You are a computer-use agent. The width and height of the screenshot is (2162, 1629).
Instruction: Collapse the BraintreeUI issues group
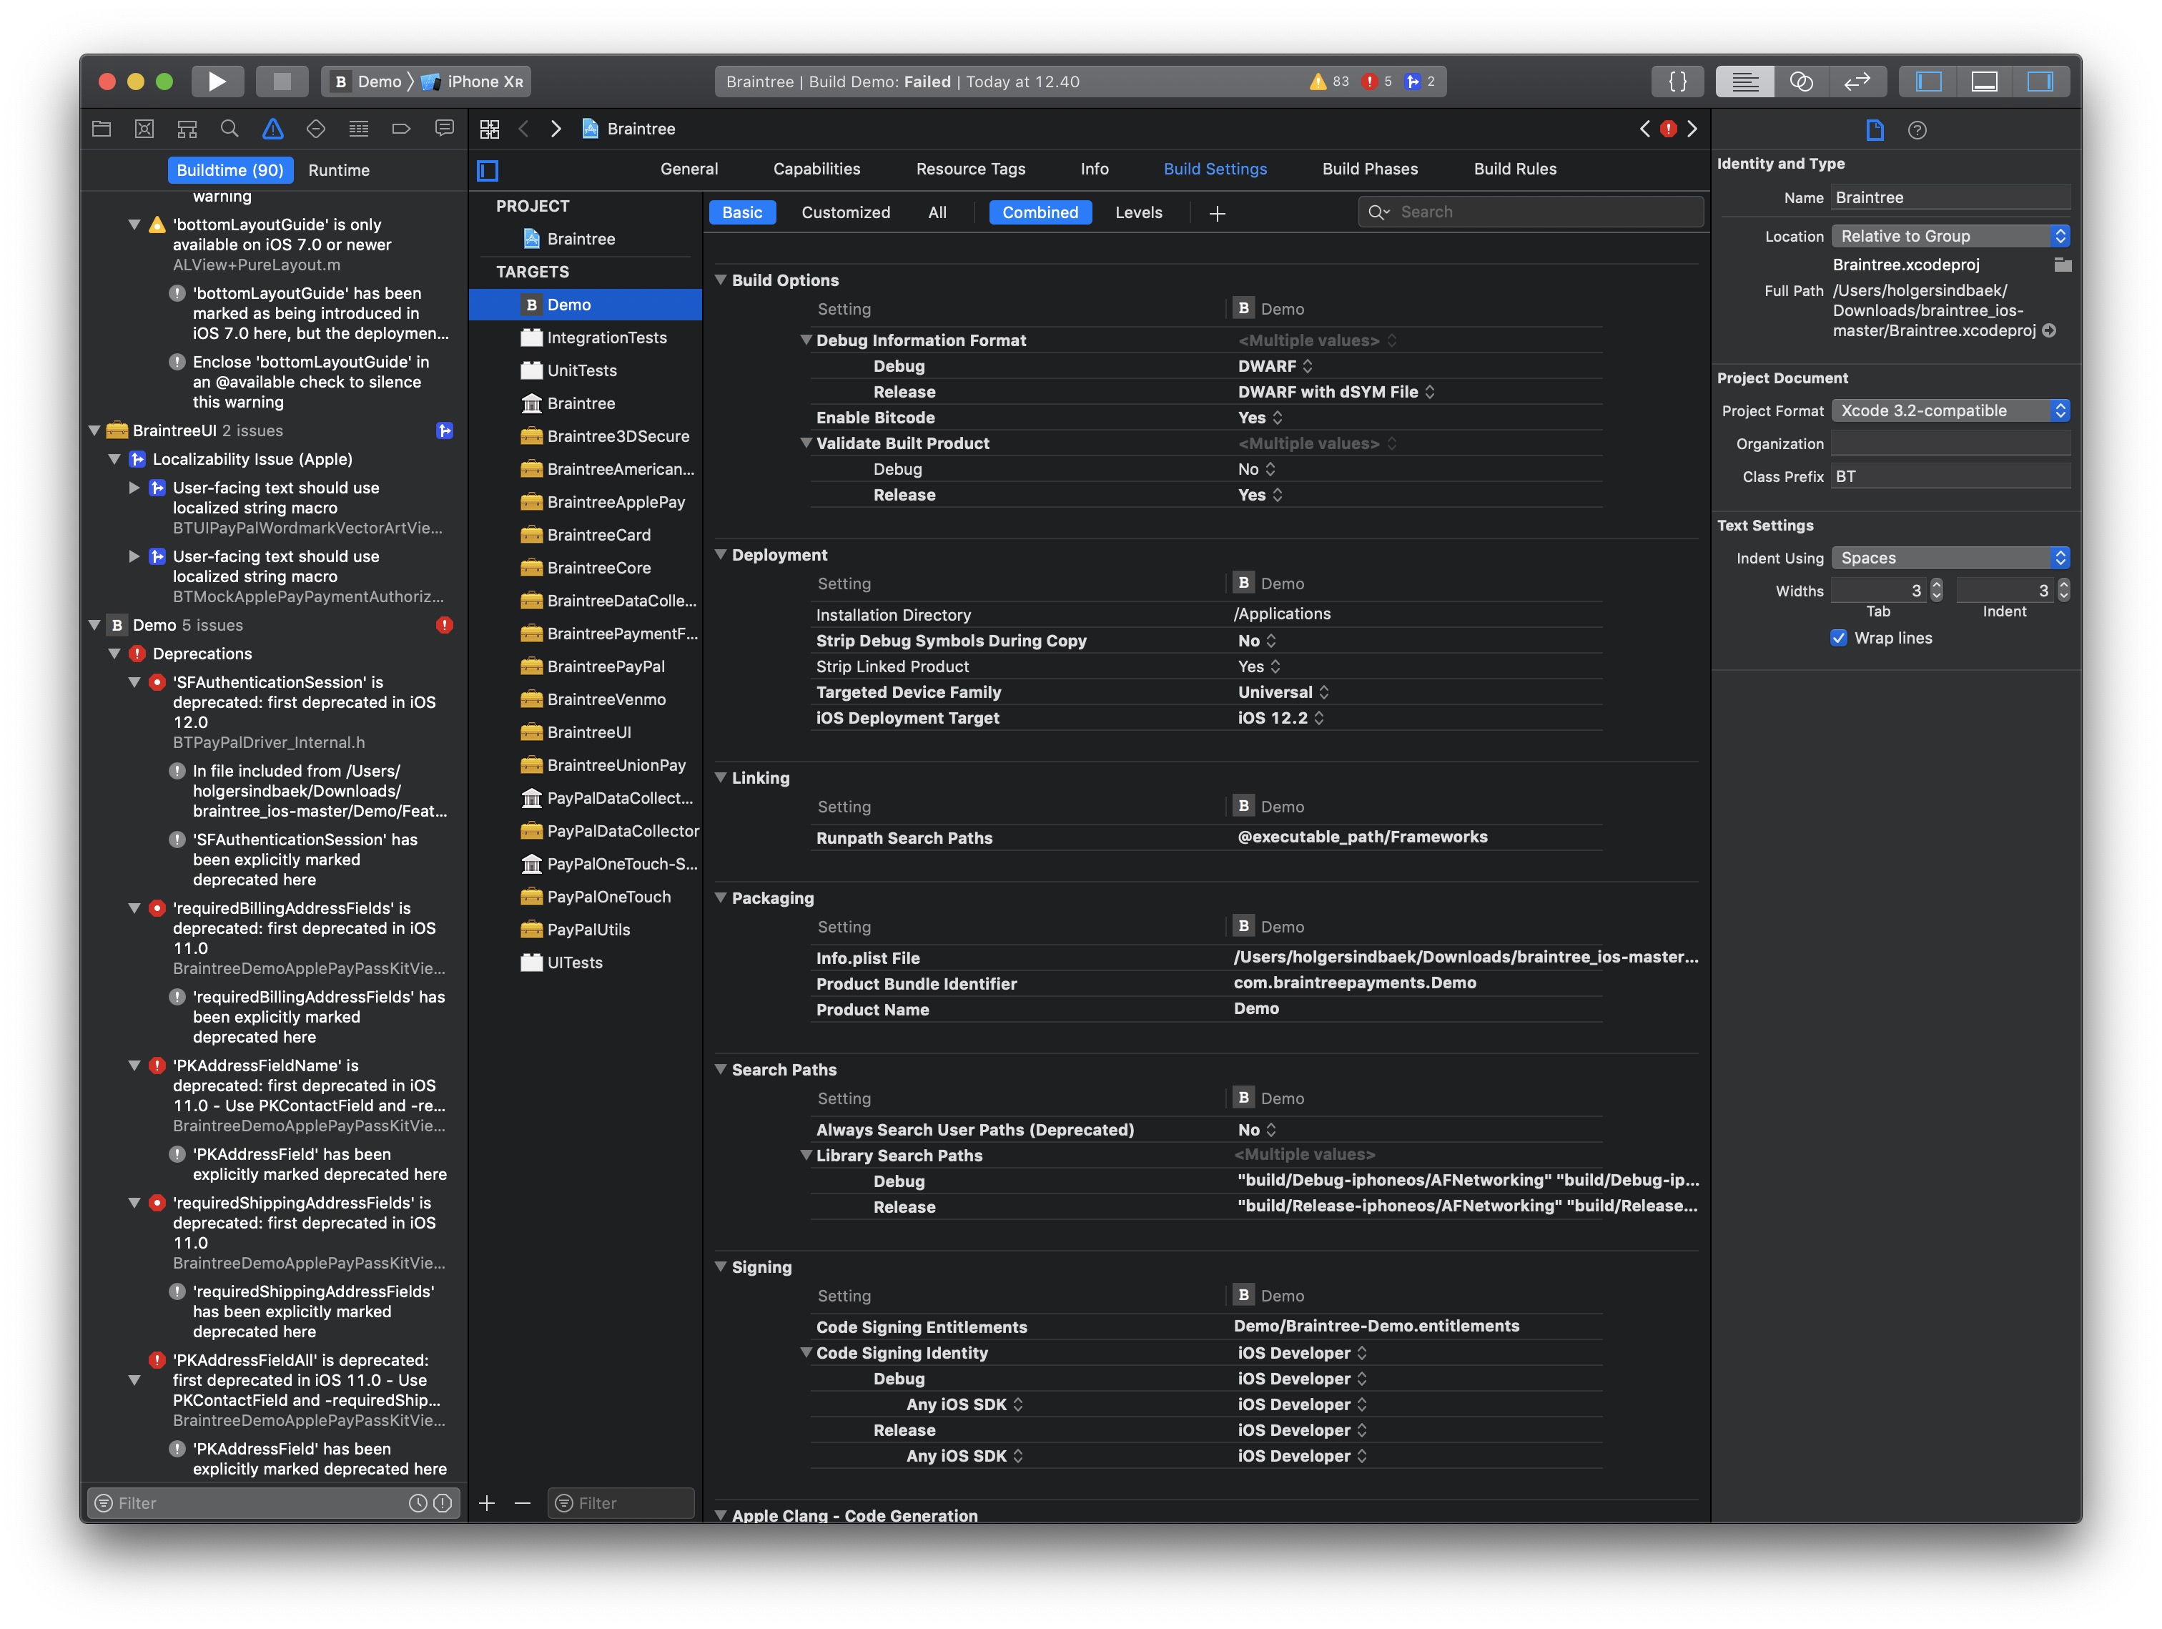tap(95, 430)
